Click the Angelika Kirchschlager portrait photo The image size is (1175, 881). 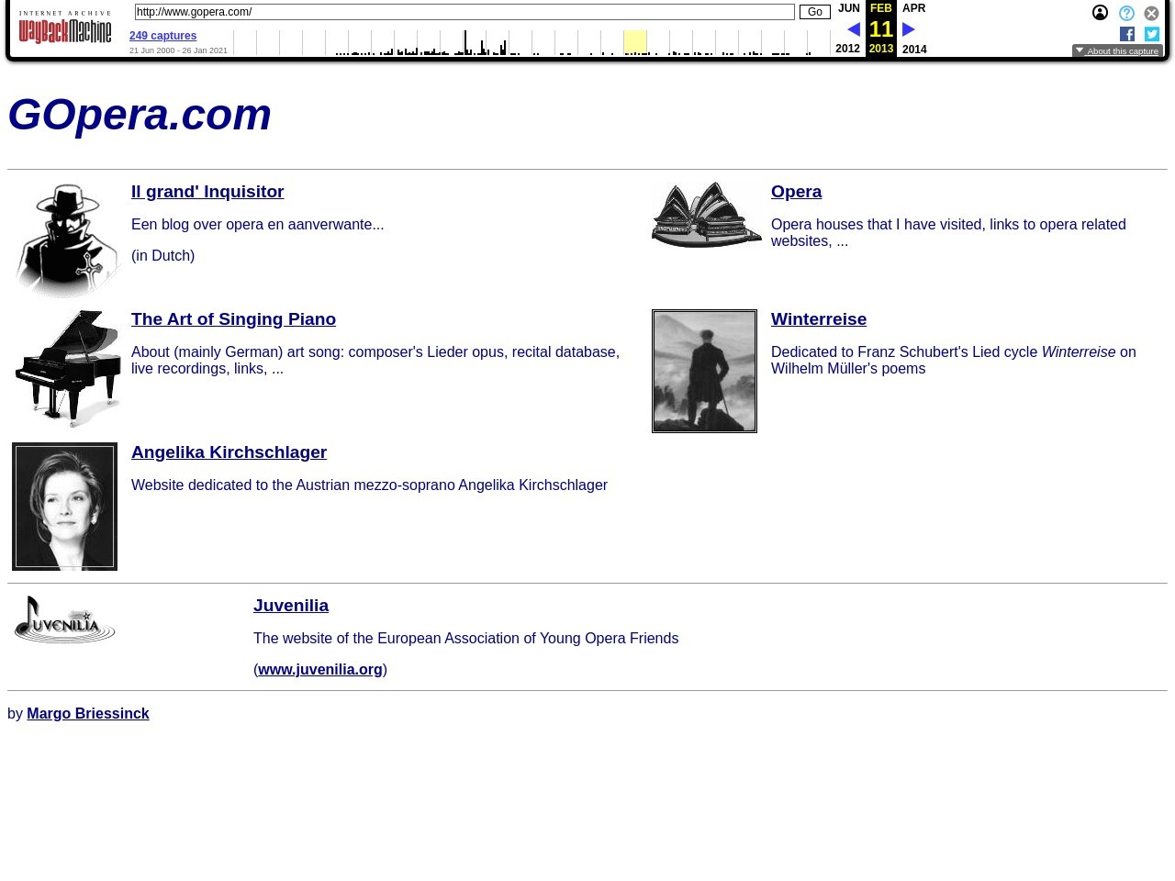click(64, 507)
